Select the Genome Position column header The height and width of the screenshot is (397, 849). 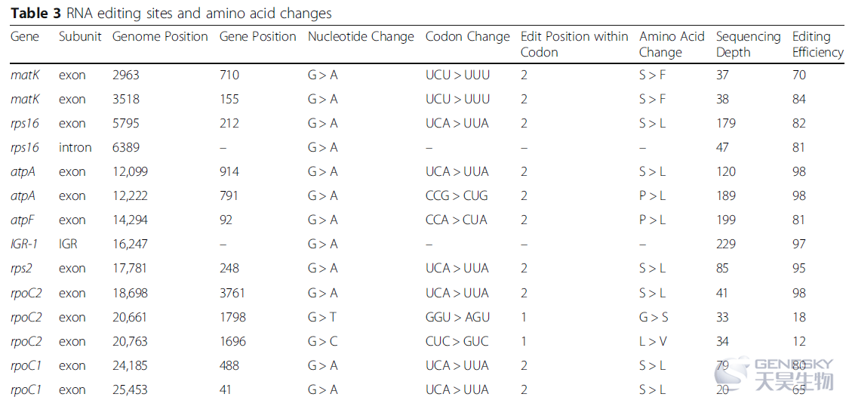(160, 37)
